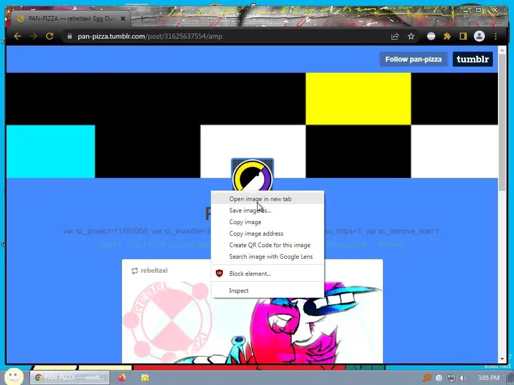The image size is (514, 385).
Task: Go back with the browser back arrow
Action: 18,36
